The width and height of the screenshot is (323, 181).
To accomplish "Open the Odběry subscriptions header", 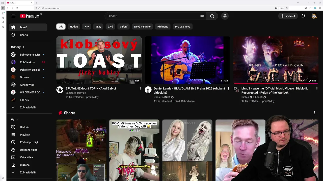I will [x=18, y=47].
